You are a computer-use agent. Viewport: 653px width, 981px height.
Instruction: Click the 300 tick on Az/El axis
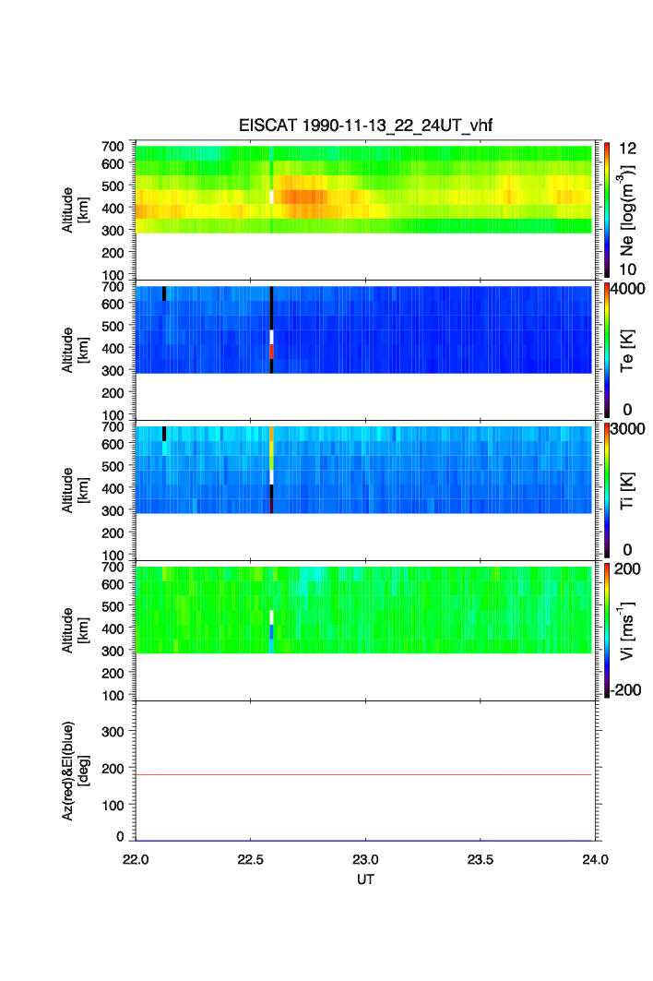pyautogui.click(x=113, y=732)
